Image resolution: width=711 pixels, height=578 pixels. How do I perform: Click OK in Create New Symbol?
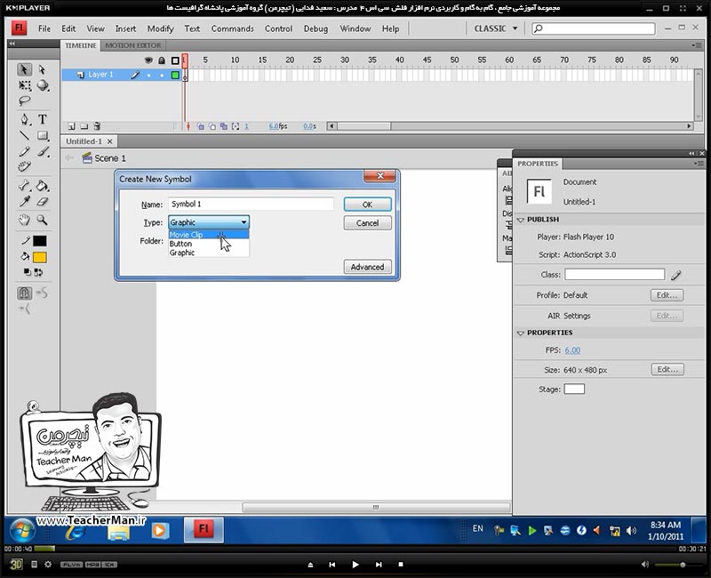367,205
